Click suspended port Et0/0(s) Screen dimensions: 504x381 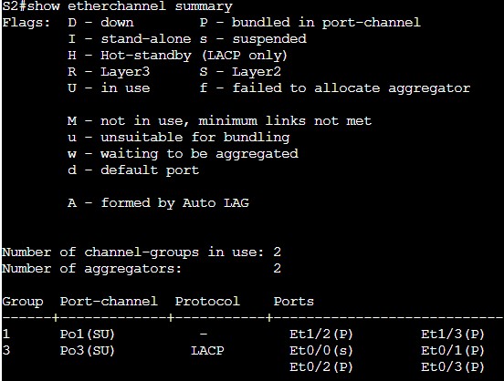(321, 351)
